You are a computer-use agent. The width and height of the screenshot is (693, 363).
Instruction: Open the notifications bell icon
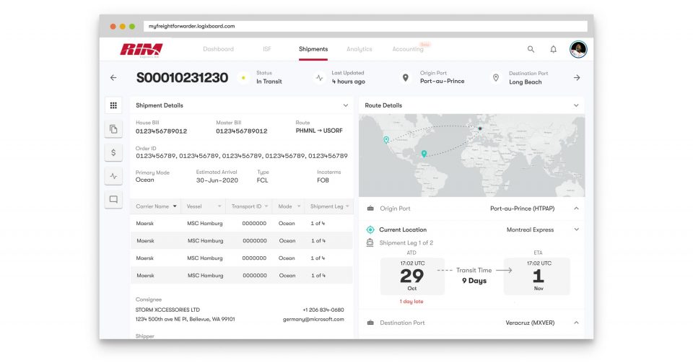click(x=554, y=49)
